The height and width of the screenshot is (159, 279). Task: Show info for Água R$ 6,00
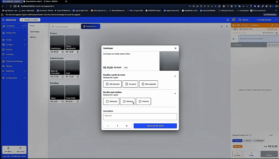[62, 102]
